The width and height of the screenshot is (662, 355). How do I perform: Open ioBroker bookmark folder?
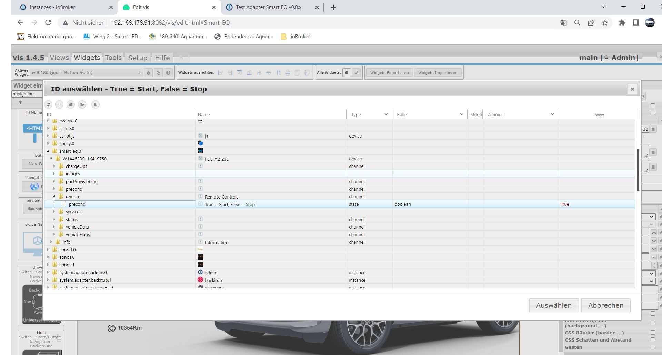pos(296,37)
